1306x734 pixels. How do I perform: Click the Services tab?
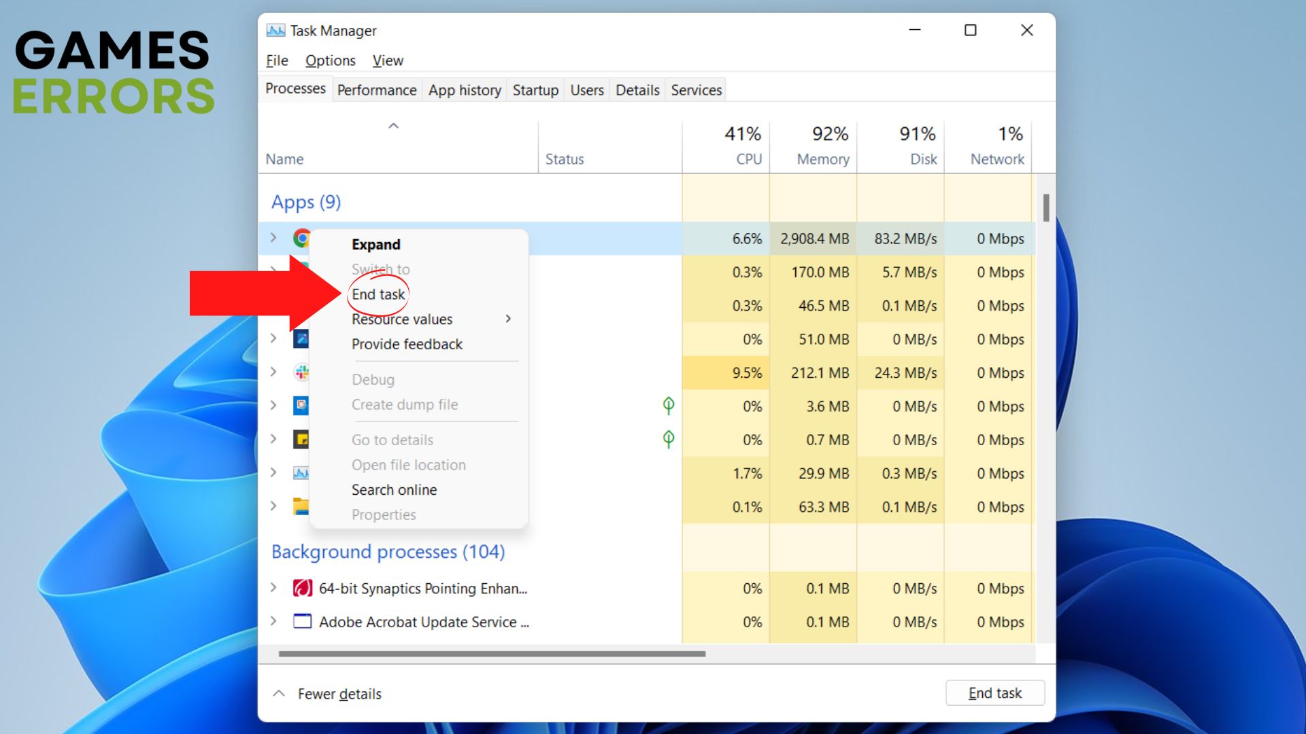coord(697,89)
